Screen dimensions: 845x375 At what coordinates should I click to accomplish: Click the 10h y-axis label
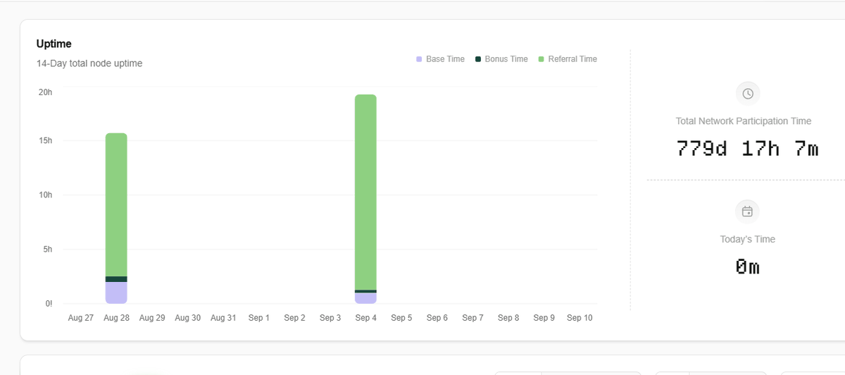pos(45,195)
